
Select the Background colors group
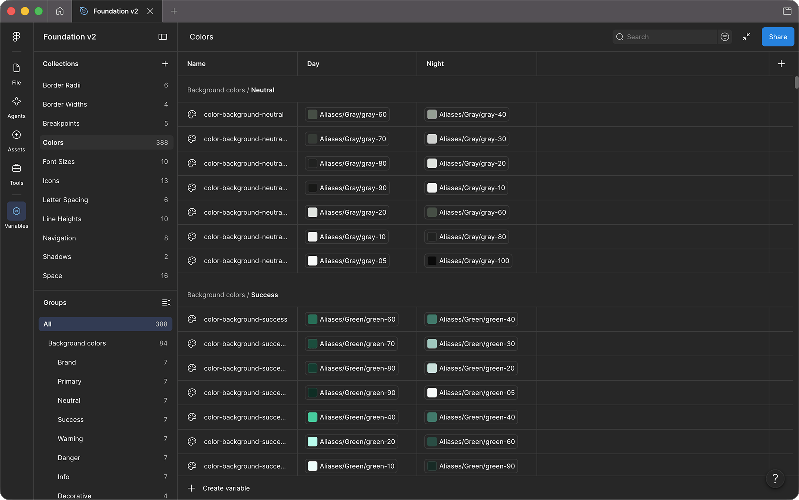click(x=106, y=343)
